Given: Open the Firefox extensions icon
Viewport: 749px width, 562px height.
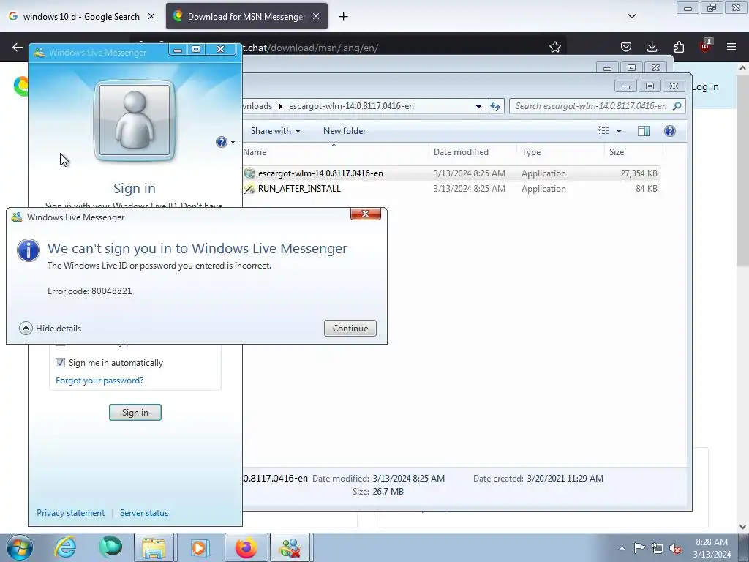Looking at the screenshot, I should [x=679, y=47].
